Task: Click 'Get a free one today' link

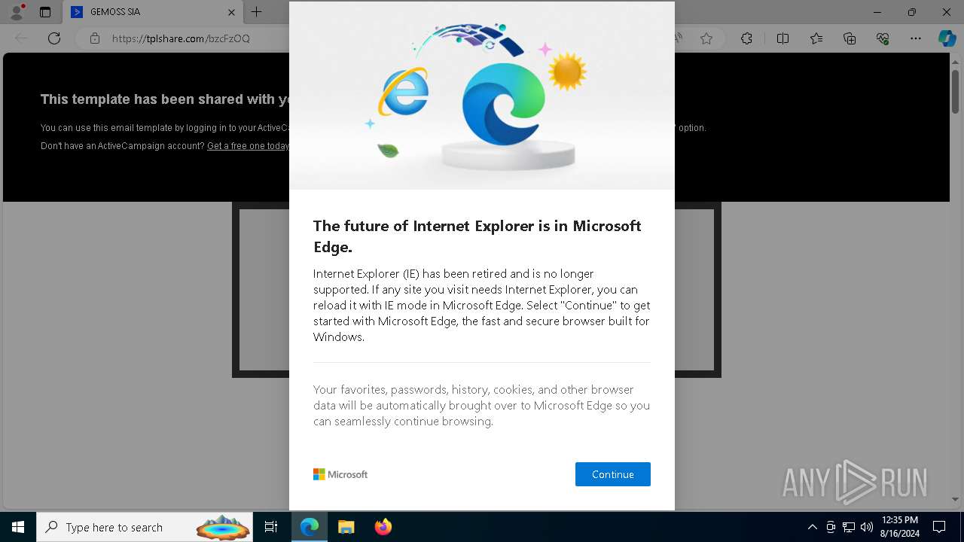Action: coord(248,146)
